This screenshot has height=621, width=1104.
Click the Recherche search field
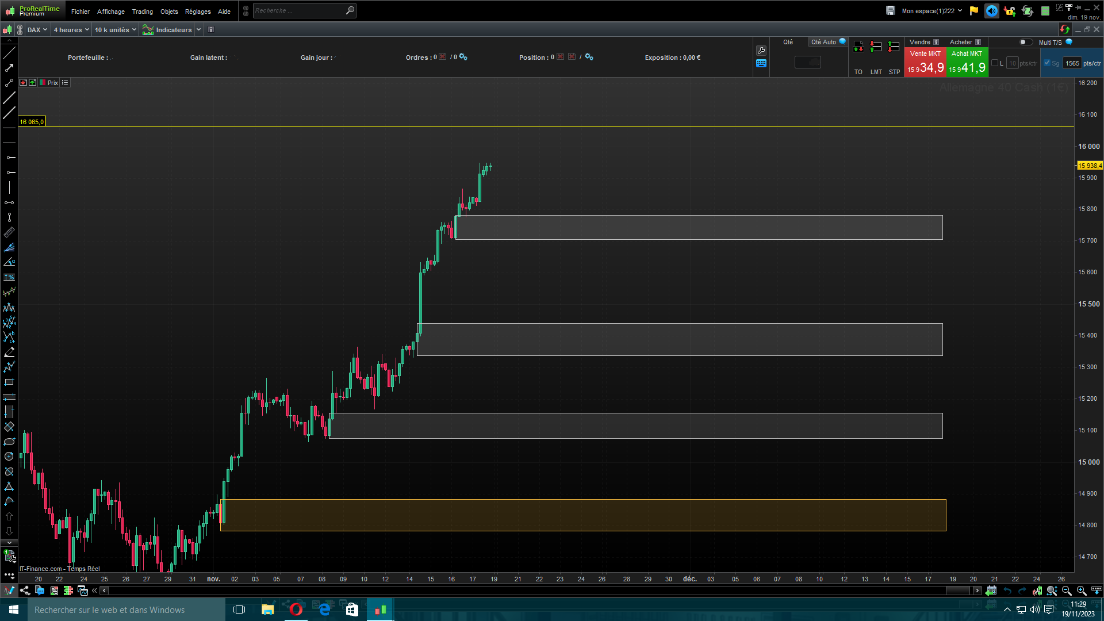(299, 10)
